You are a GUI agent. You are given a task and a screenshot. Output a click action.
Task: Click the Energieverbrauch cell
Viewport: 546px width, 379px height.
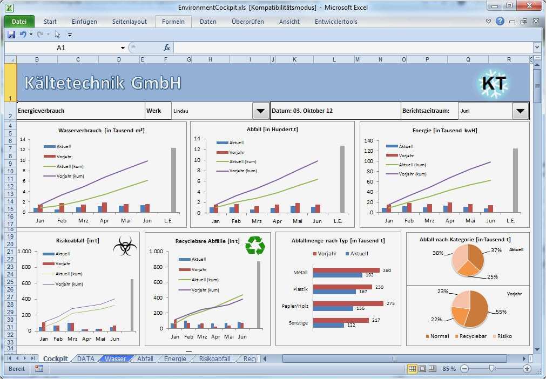point(81,111)
